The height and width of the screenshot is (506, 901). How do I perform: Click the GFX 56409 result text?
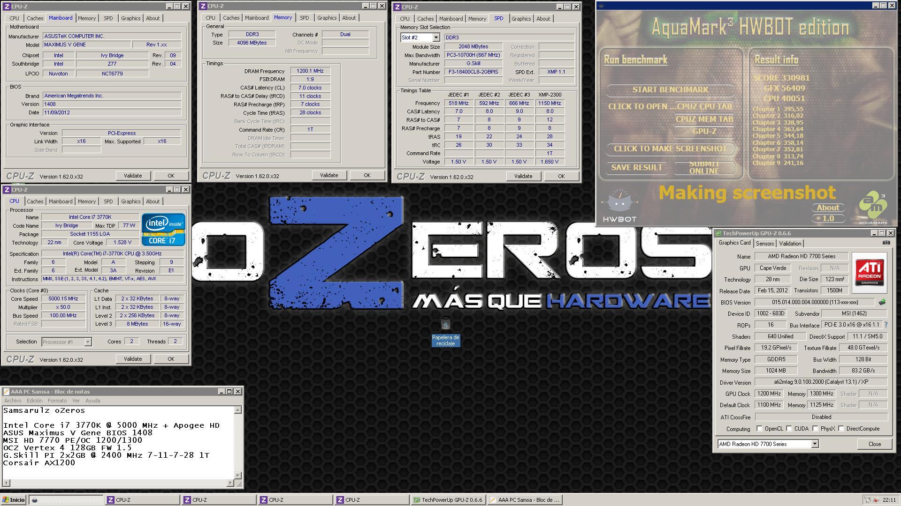click(x=784, y=88)
